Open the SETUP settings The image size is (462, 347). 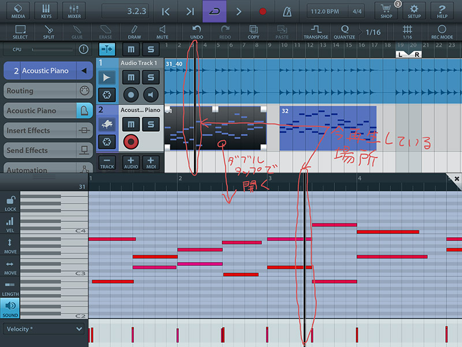click(x=414, y=11)
